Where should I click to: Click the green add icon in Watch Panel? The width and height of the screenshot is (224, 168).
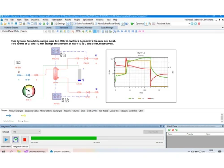pyautogui.click(x=169, y=130)
